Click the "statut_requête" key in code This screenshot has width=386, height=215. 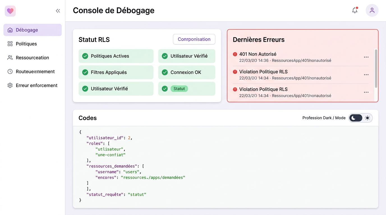tap(105, 194)
